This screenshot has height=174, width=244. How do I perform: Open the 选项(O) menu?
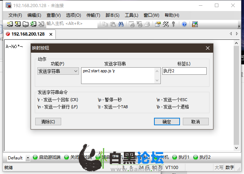(73, 15)
